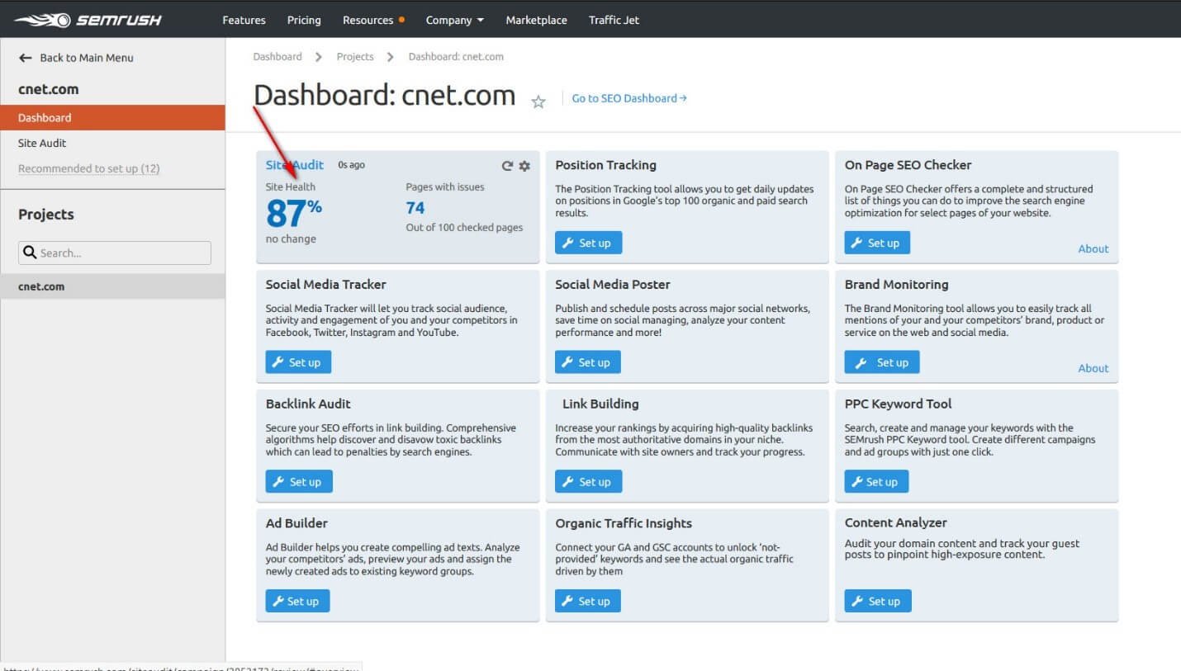The width and height of the screenshot is (1181, 671).
Task: Set up On Page SEO Checker
Action: [877, 243]
